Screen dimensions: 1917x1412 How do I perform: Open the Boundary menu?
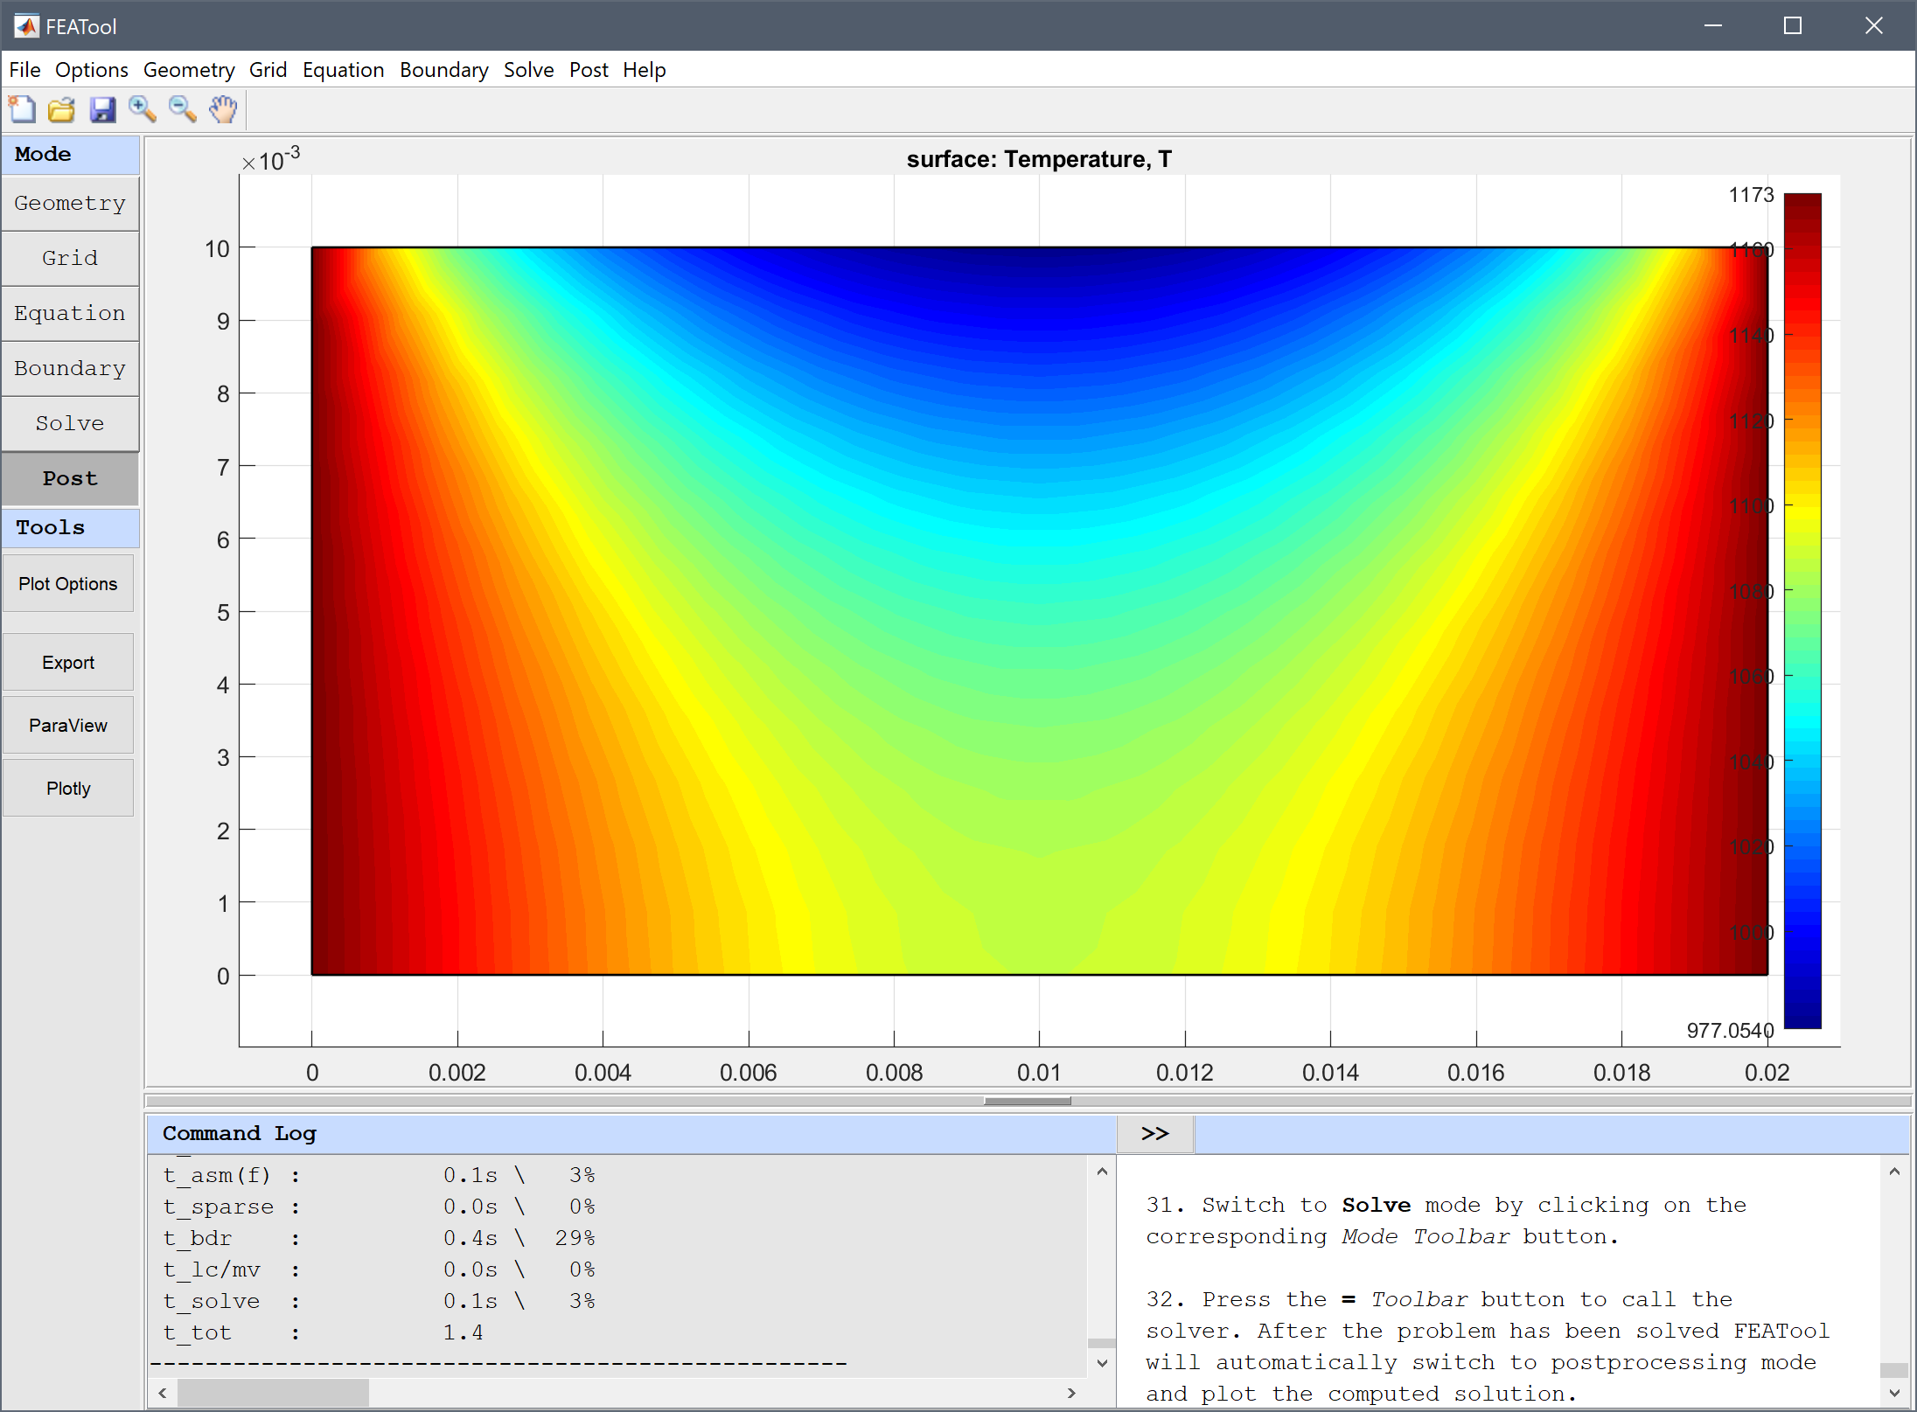[x=444, y=70]
